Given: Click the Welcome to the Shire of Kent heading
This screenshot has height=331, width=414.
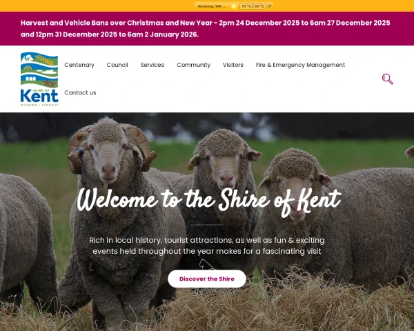Looking at the screenshot, I should coord(209,201).
